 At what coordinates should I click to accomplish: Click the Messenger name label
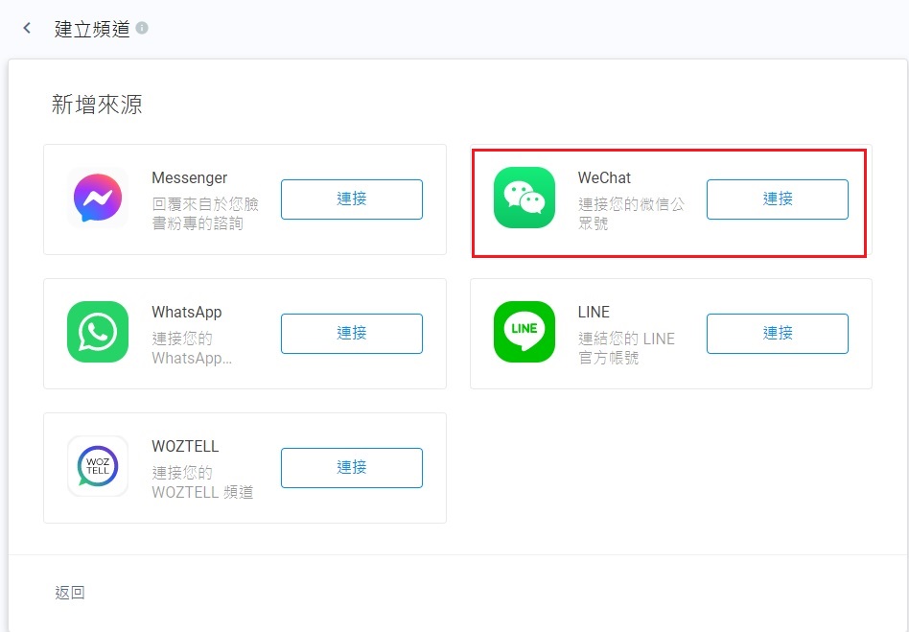click(x=189, y=178)
